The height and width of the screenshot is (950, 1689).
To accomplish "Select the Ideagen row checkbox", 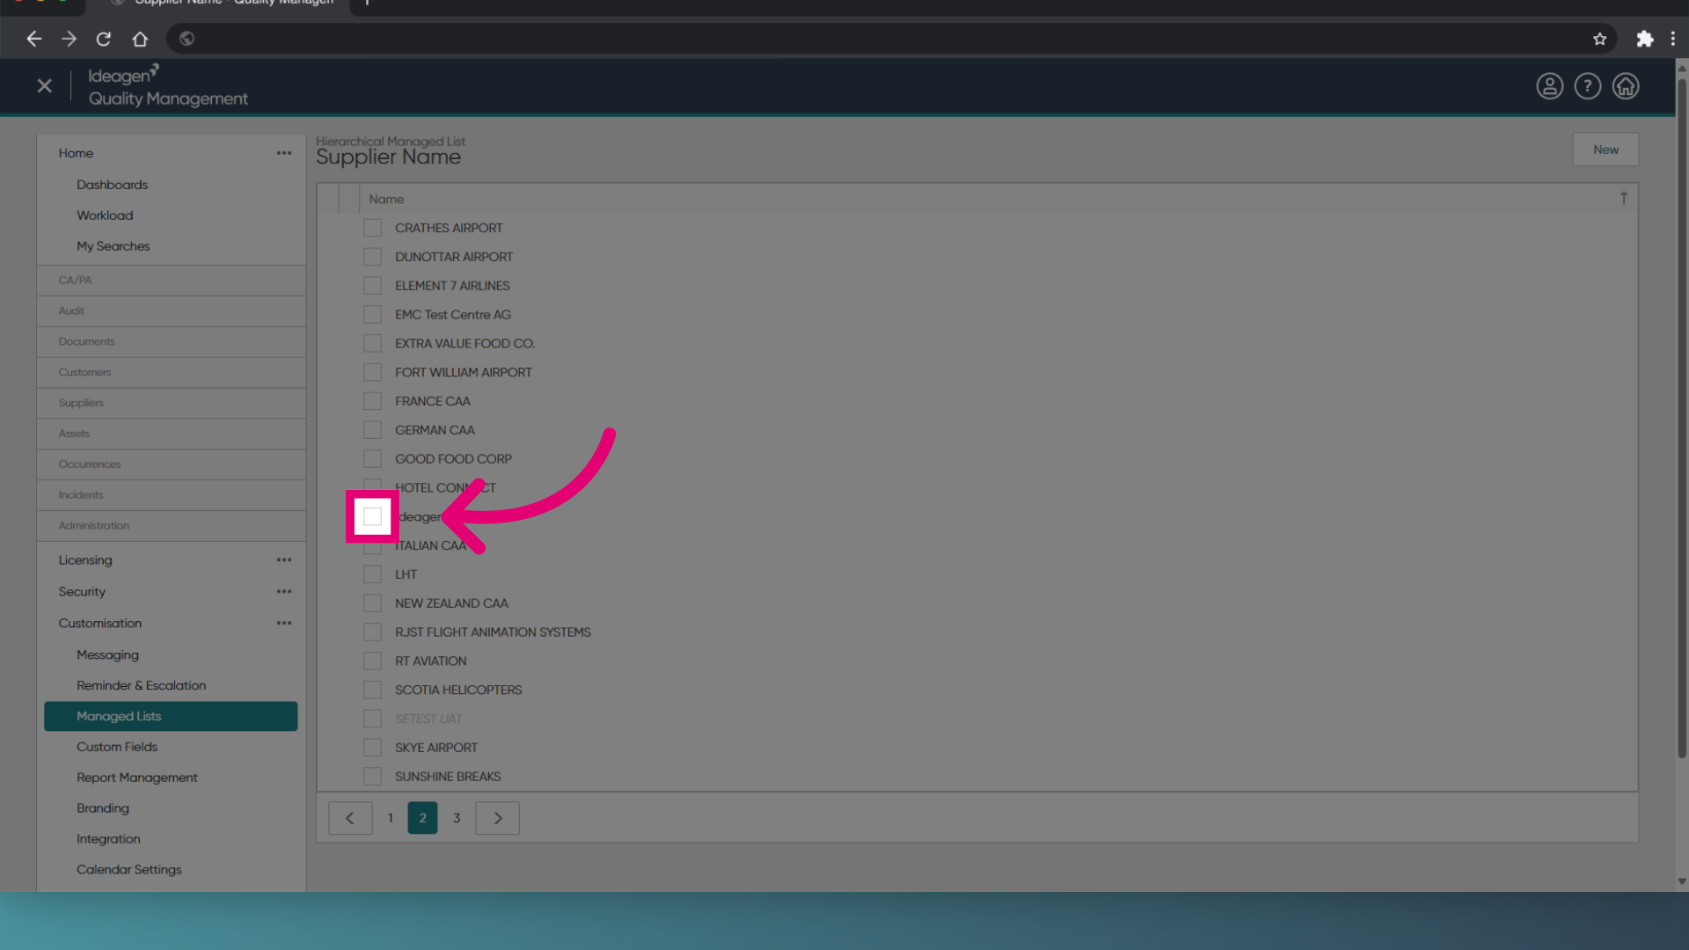I will coord(373,517).
